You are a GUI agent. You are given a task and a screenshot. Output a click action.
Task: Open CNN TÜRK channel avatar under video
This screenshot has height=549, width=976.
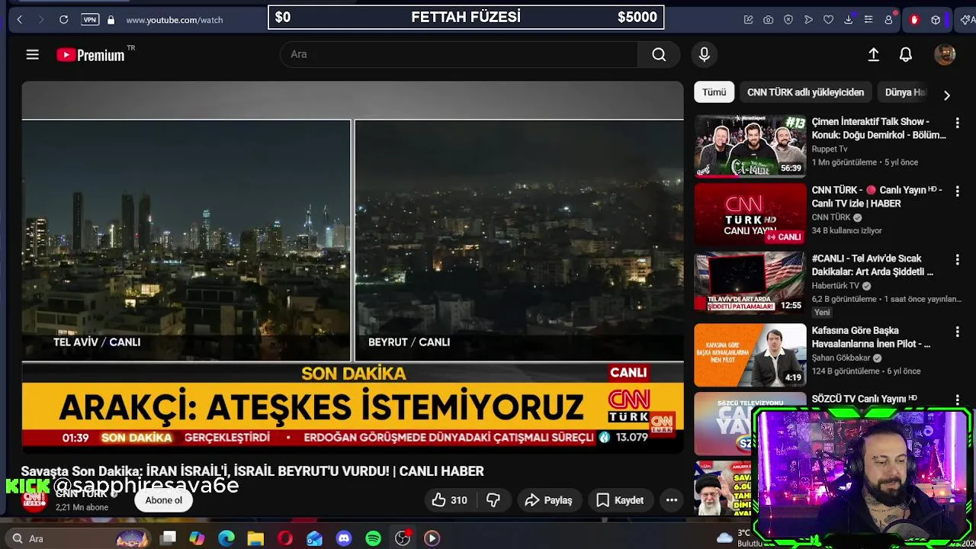click(x=34, y=500)
